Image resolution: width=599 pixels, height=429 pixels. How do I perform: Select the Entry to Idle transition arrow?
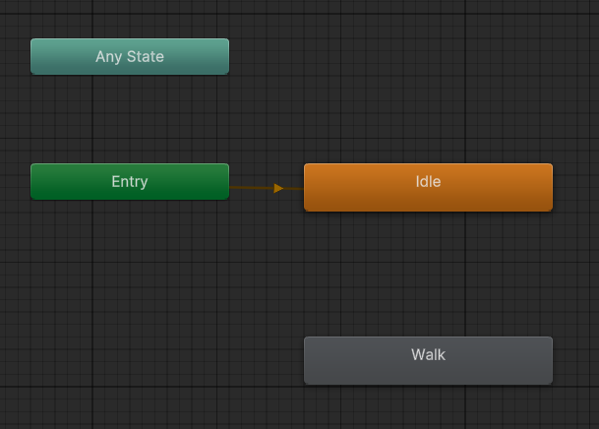[x=254, y=187]
